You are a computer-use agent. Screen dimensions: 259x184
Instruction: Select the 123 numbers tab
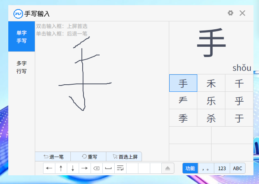222,168
